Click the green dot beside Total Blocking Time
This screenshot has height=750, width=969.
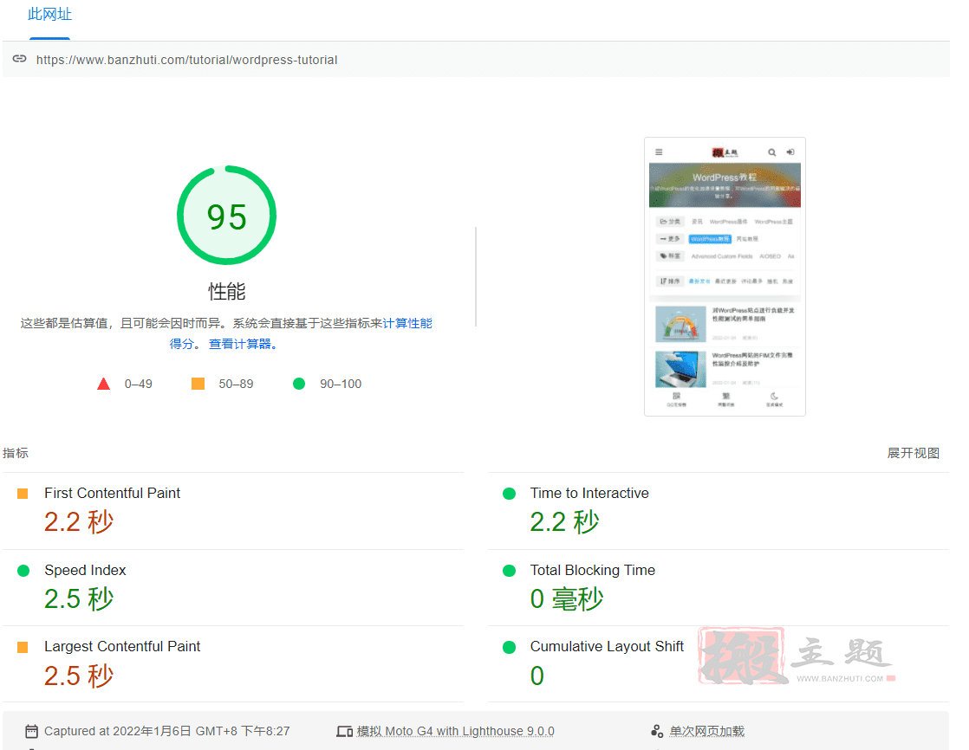[x=510, y=571]
